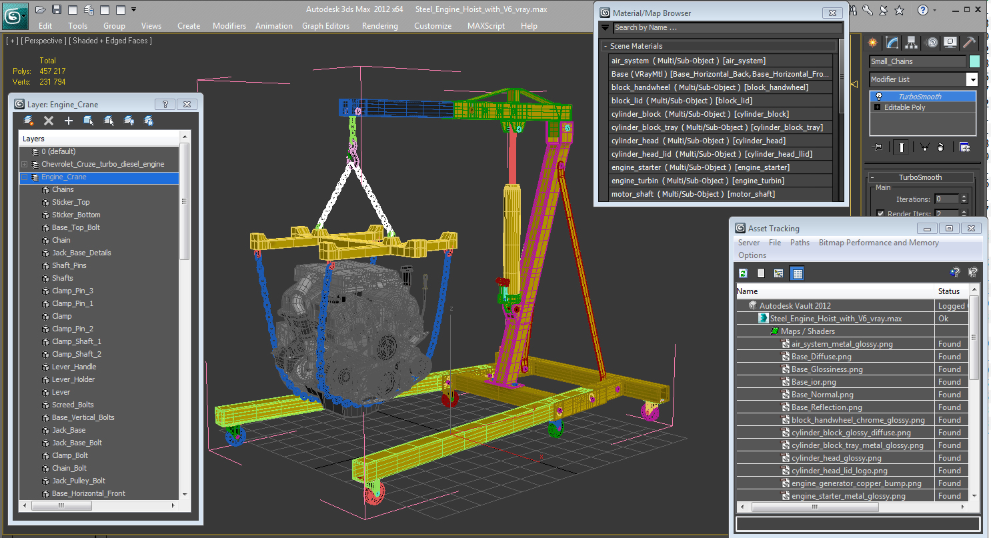This screenshot has width=991, height=538.
Task: Click the star favorites icon in title bar
Action: point(899,9)
